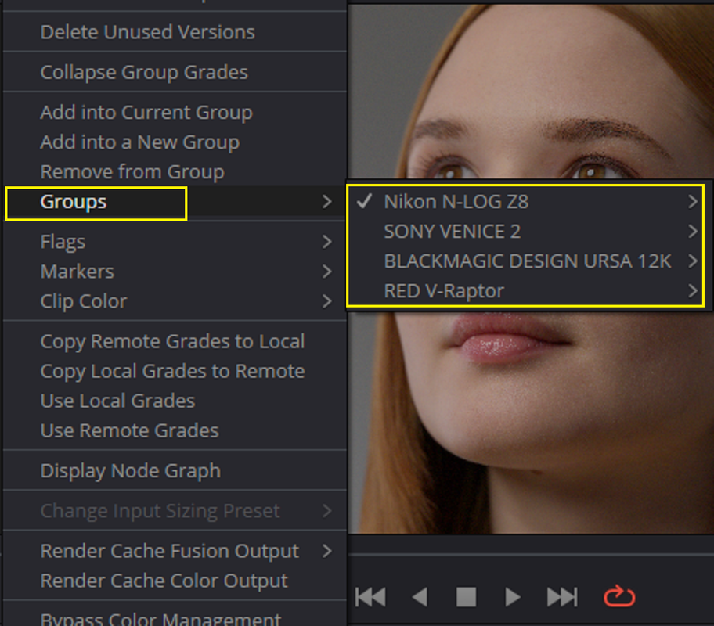Toggle the red loop playback button

click(619, 596)
